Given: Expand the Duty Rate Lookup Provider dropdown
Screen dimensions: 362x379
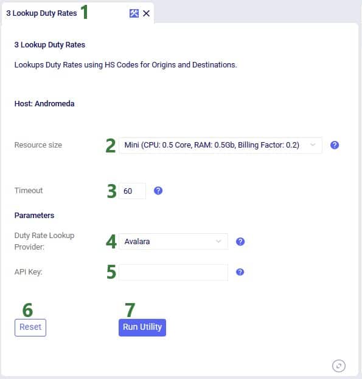Looking at the screenshot, I should (x=173, y=242).
